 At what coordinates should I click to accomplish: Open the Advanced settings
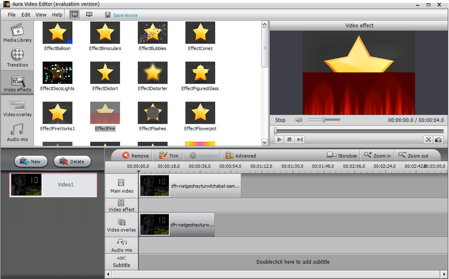pos(240,155)
